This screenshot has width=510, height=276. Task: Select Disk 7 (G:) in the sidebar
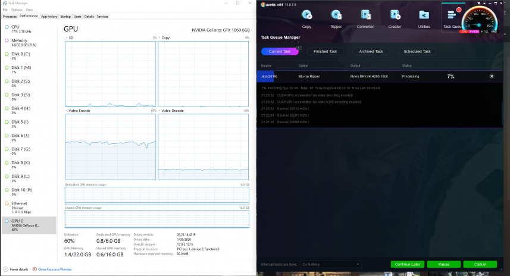click(29, 151)
